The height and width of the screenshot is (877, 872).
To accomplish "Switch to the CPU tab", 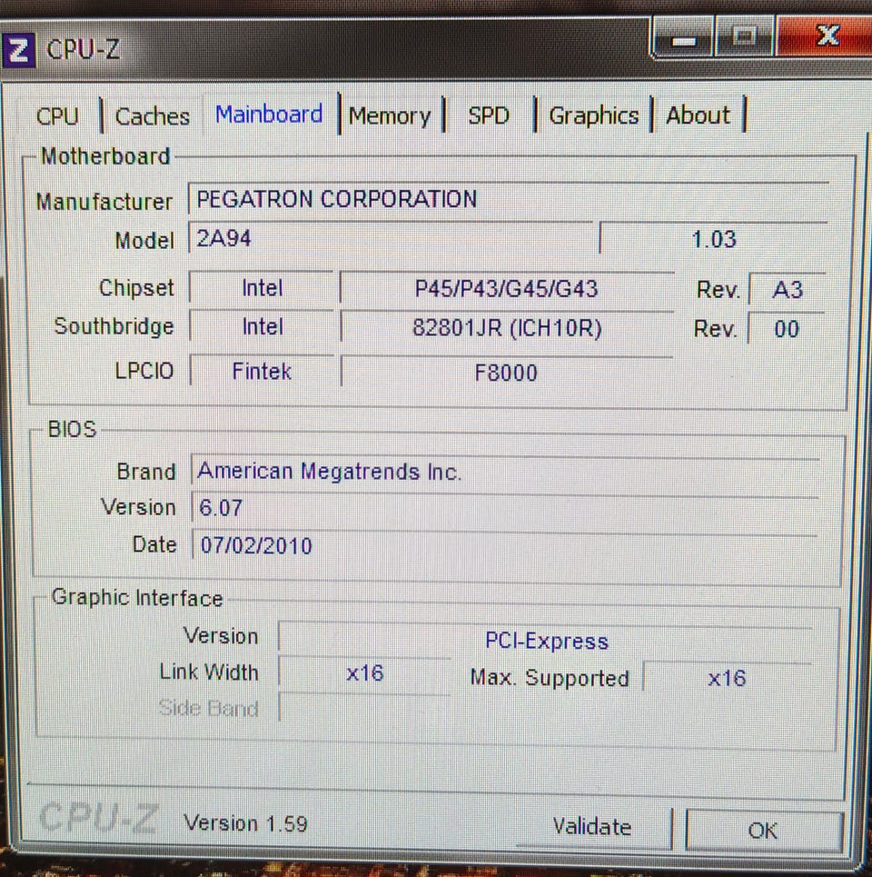I will pyautogui.click(x=57, y=115).
